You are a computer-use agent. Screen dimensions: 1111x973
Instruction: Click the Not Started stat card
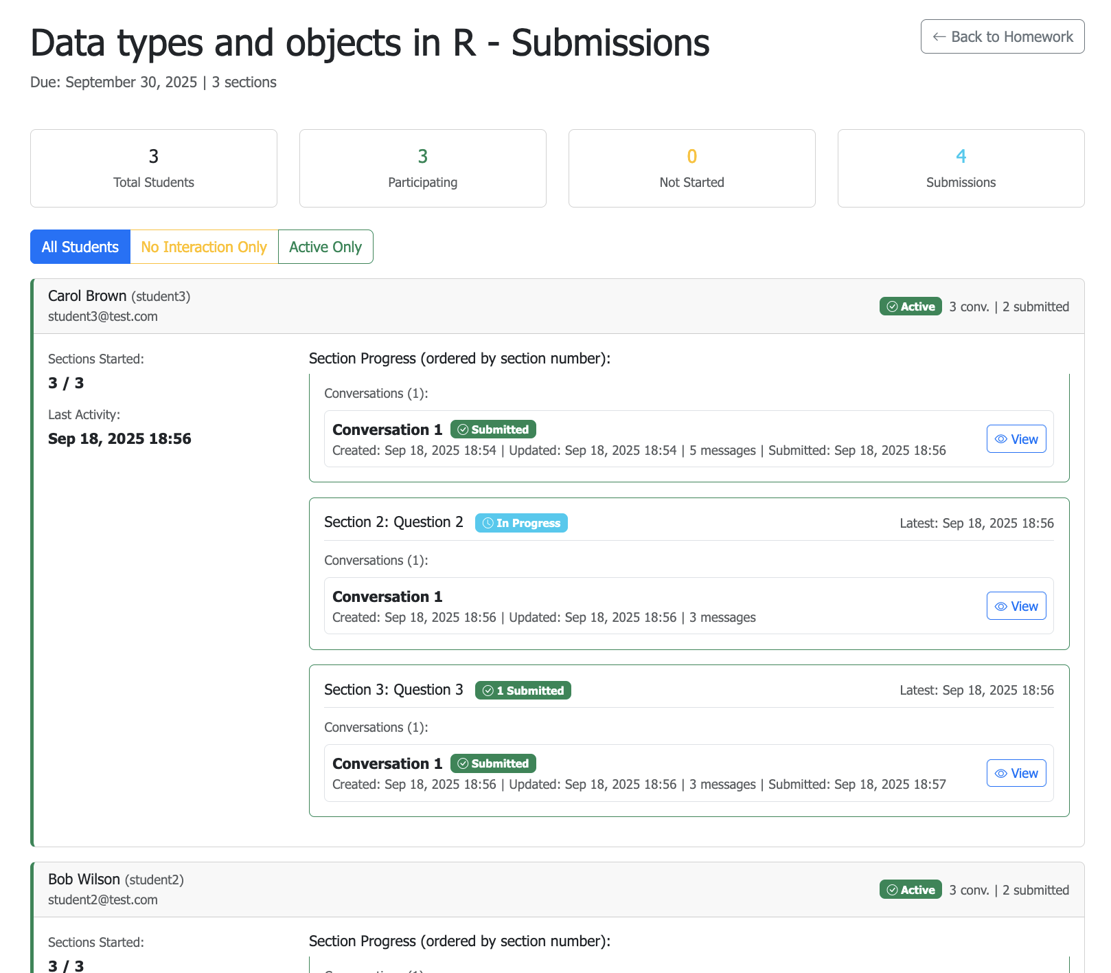tap(692, 169)
